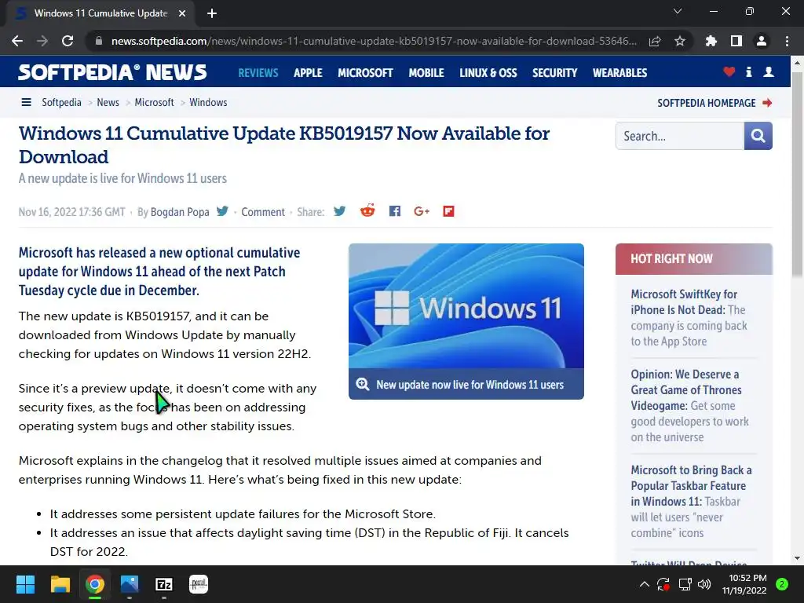
Task: Open Microsoft SwiftKey for iPhone article
Action: (689, 317)
